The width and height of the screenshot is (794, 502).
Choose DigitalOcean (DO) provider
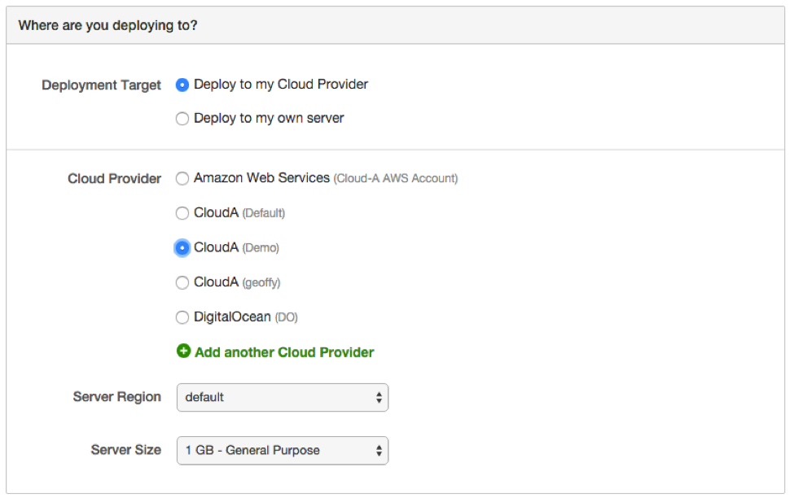[x=182, y=317]
